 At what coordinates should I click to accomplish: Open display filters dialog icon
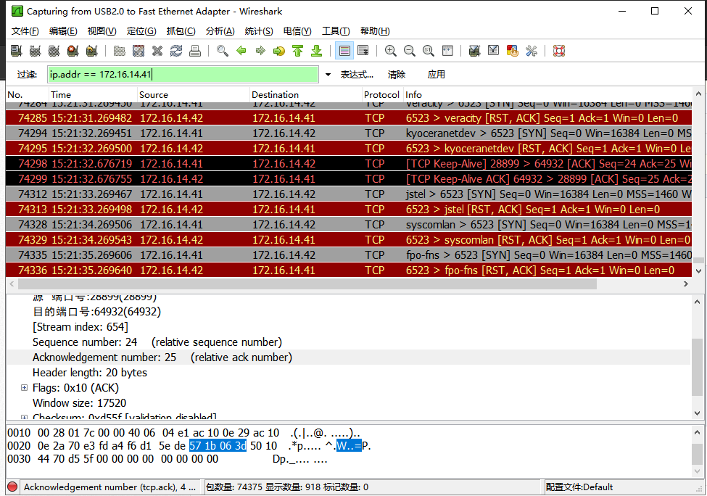click(x=493, y=51)
